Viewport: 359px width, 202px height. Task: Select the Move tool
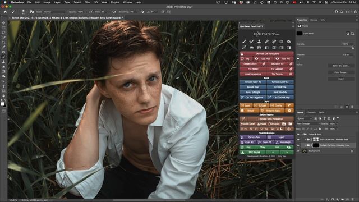(4, 23)
